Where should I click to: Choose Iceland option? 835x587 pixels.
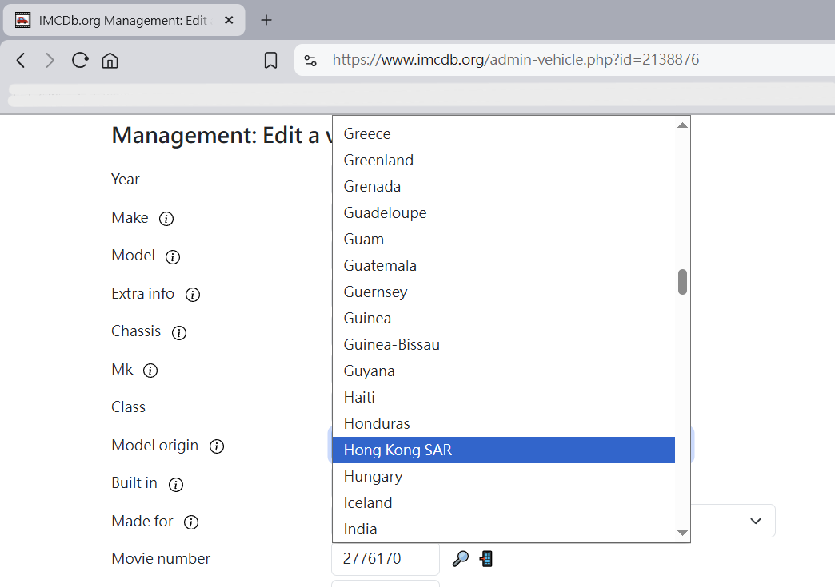pos(504,502)
